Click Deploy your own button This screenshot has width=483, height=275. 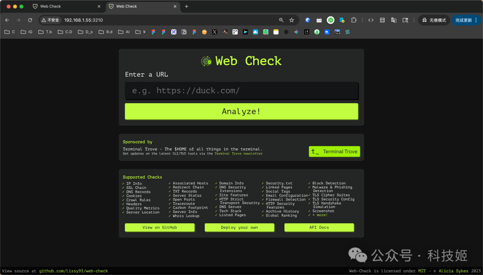pos(239,227)
